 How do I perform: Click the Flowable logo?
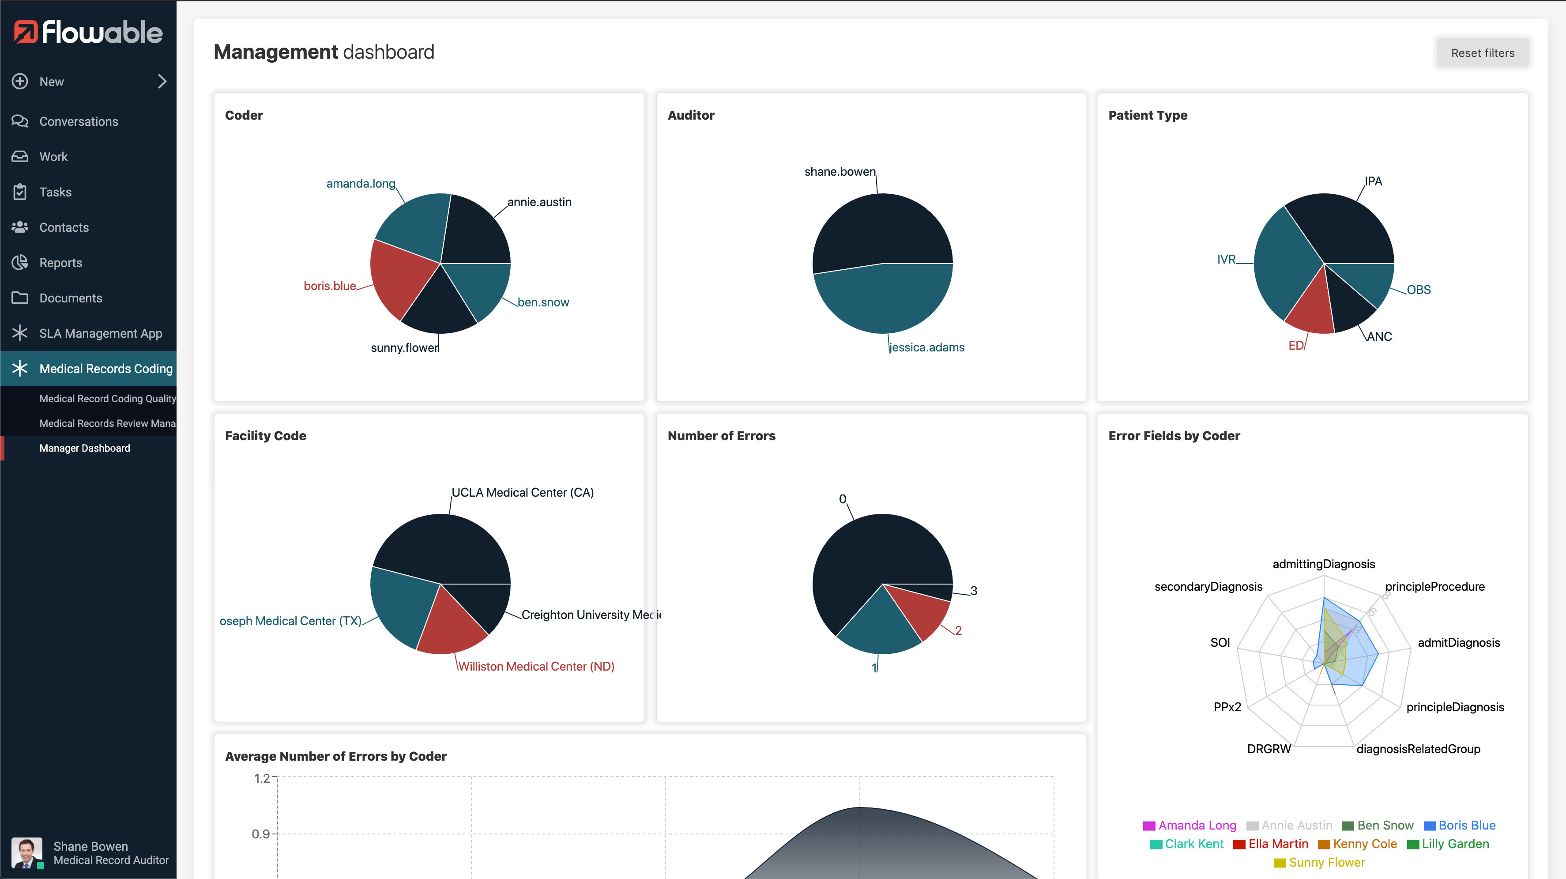point(88,32)
